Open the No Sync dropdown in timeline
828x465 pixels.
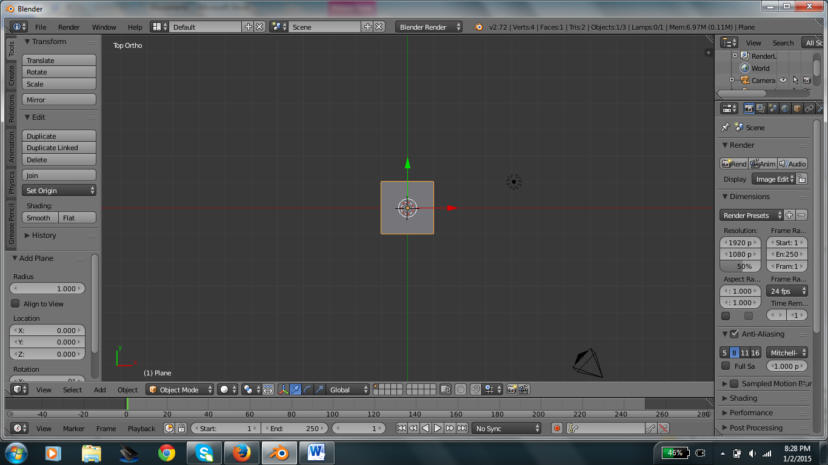(507, 428)
